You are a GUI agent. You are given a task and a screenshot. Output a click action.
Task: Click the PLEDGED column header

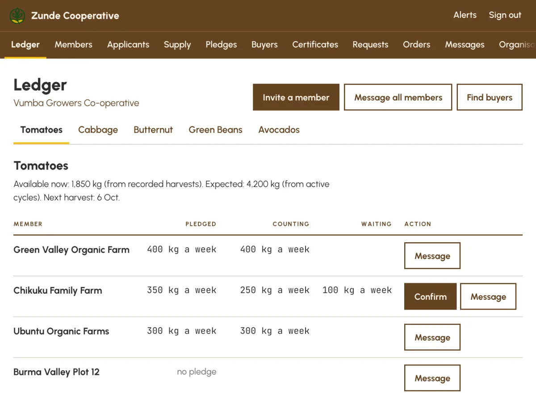tap(201, 224)
